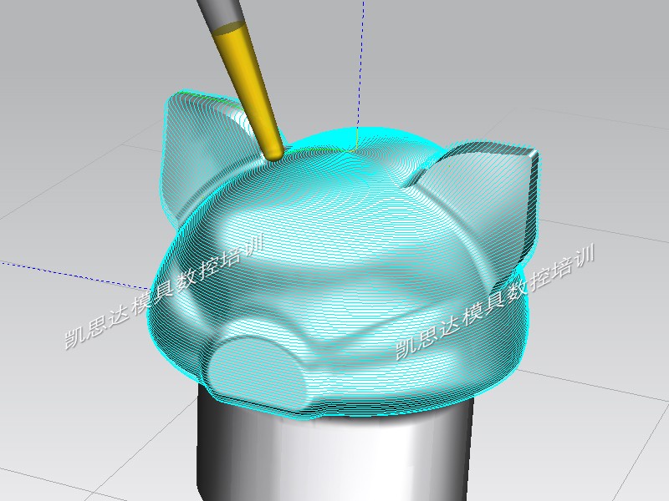Click empty gray background in the top-right

pos(585,50)
